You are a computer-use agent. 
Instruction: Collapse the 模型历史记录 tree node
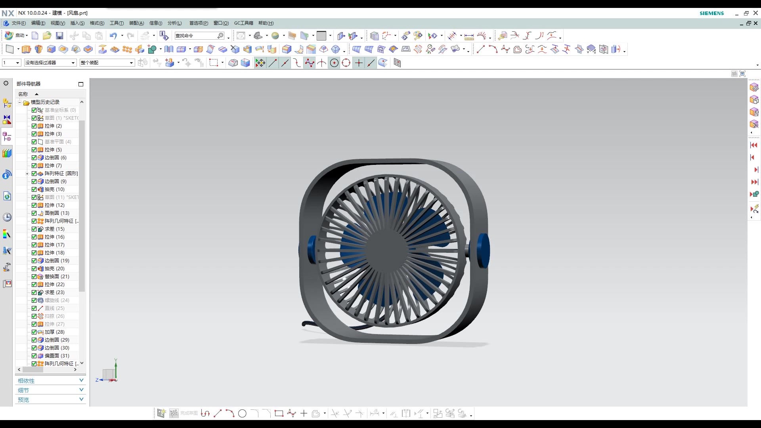(x=19, y=102)
